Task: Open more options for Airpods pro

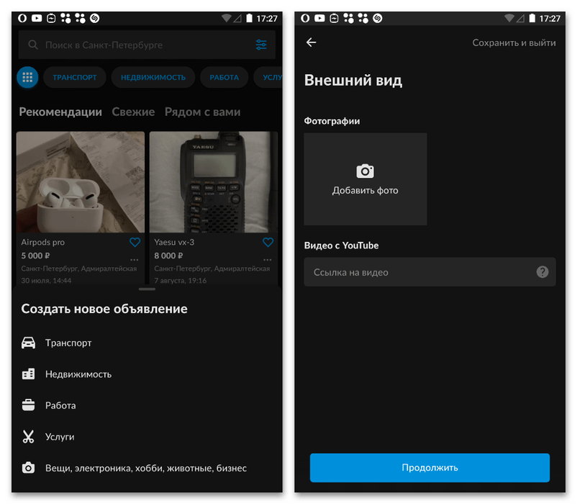Action: 135,259
